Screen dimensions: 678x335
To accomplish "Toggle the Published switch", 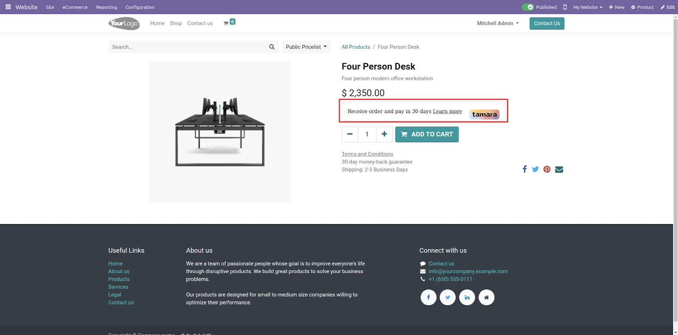I will [528, 7].
